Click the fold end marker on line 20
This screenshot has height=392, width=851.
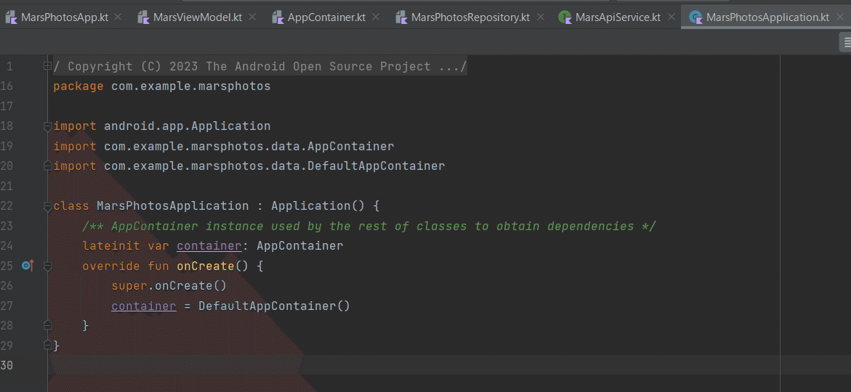point(47,166)
